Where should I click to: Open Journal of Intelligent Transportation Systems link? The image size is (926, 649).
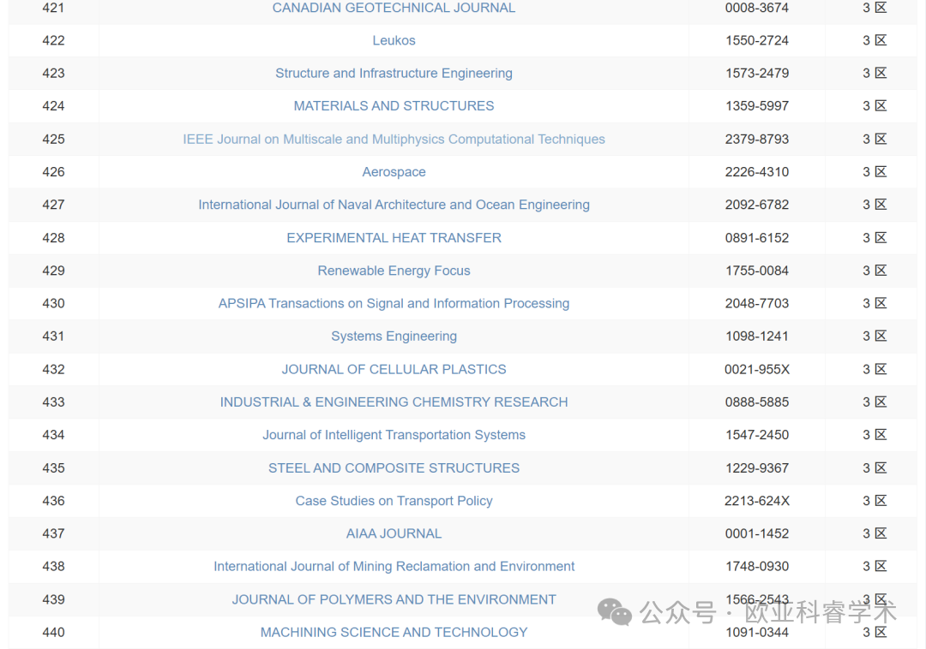[394, 435]
